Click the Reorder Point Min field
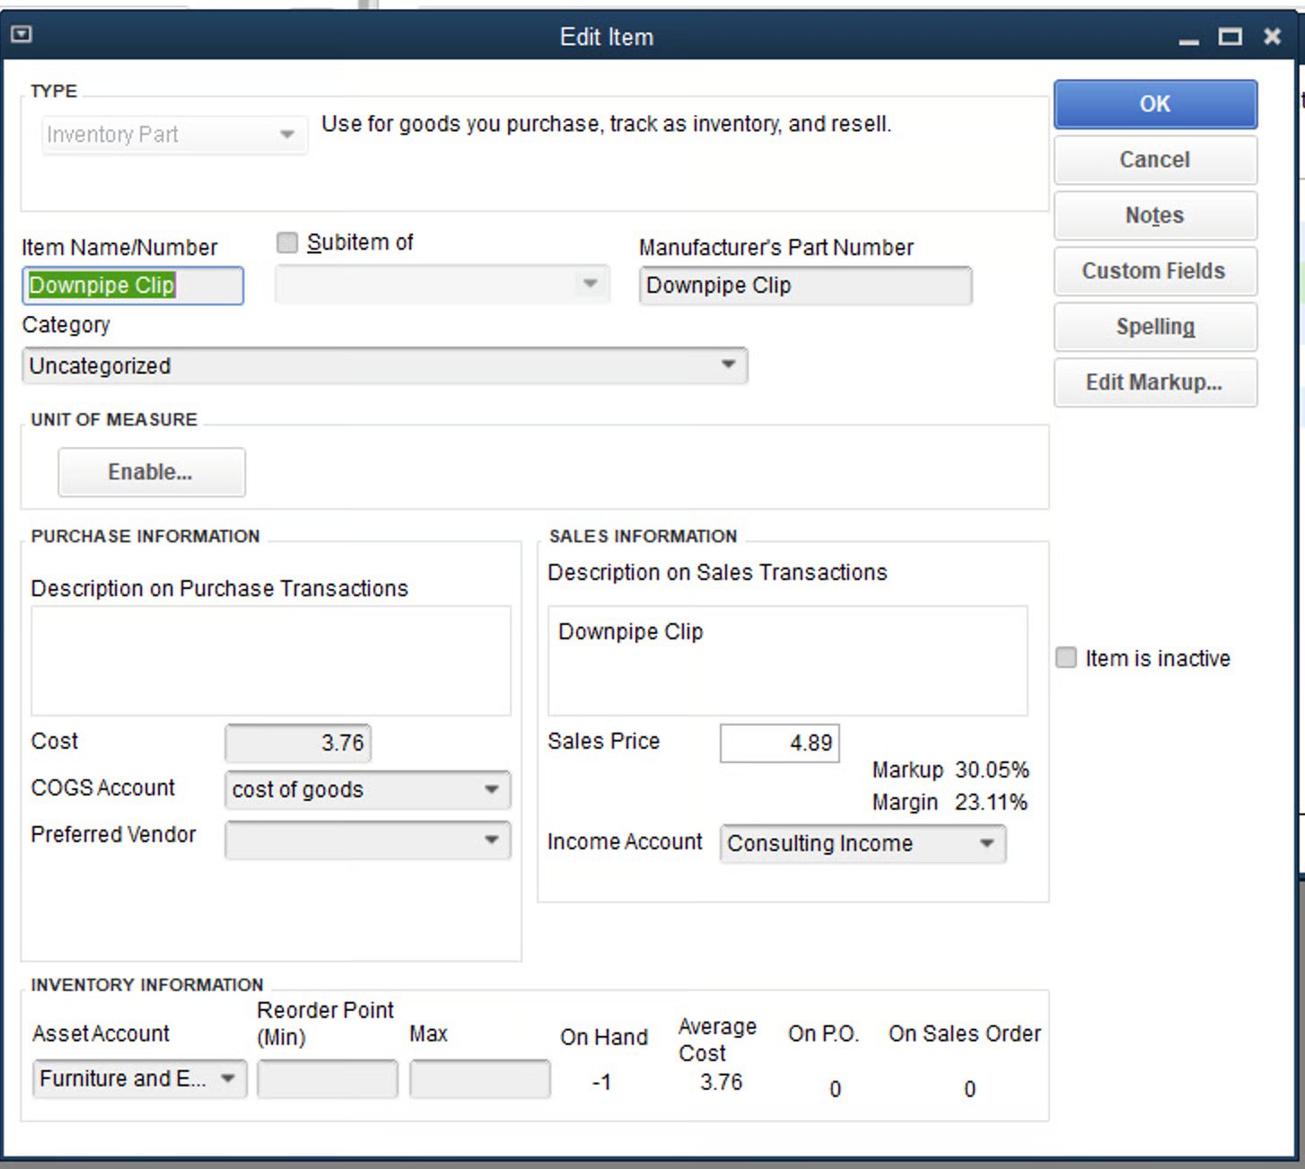1305x1169 pixels. pyautogui.click(x=328, y=1078)
